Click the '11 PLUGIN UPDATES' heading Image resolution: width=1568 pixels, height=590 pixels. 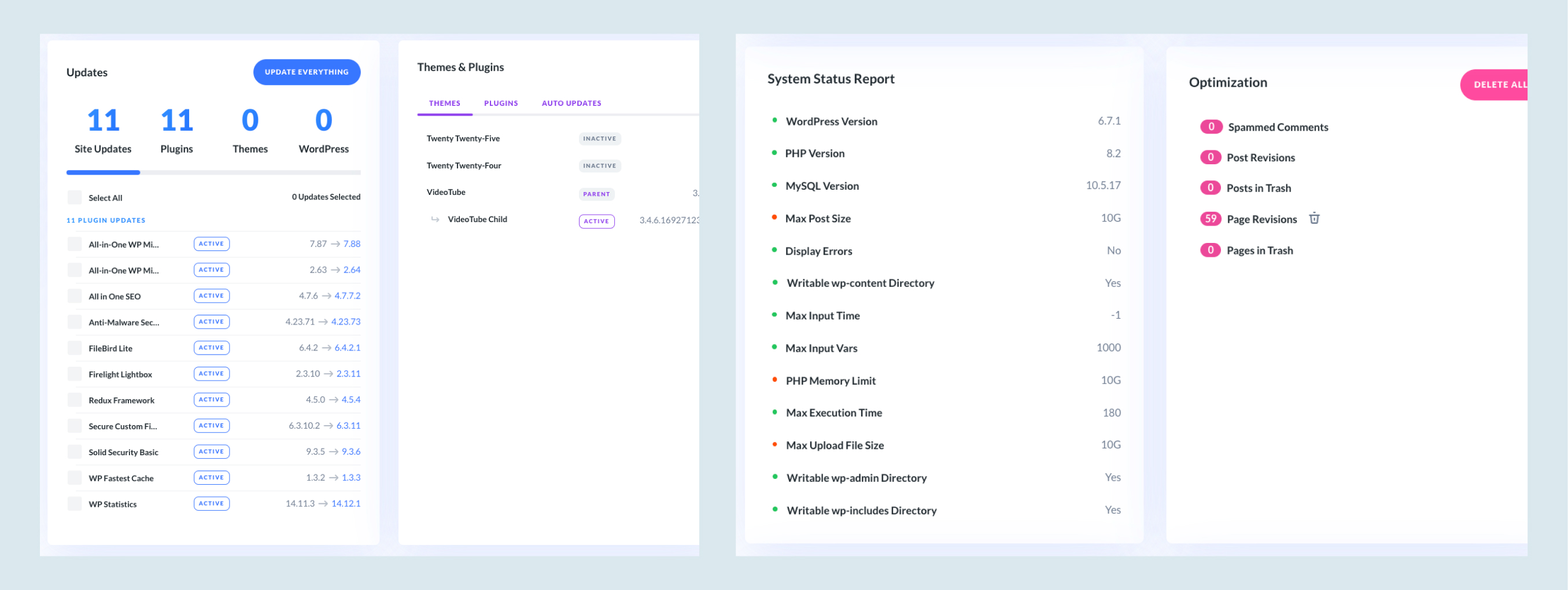(106, 220)
